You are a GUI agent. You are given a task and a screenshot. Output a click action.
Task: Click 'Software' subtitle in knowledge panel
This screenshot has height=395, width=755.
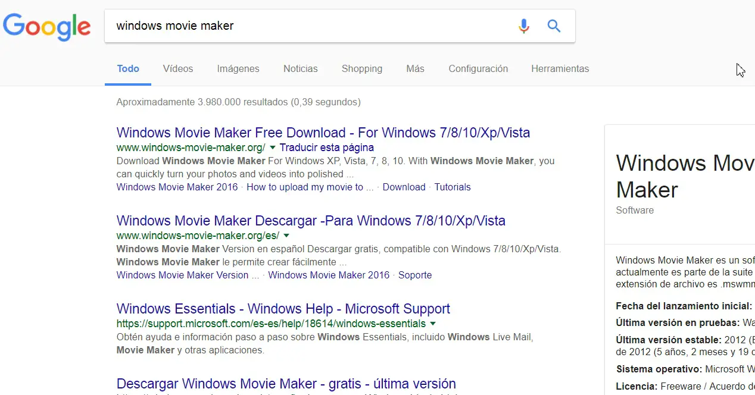(x=635, y=210)
